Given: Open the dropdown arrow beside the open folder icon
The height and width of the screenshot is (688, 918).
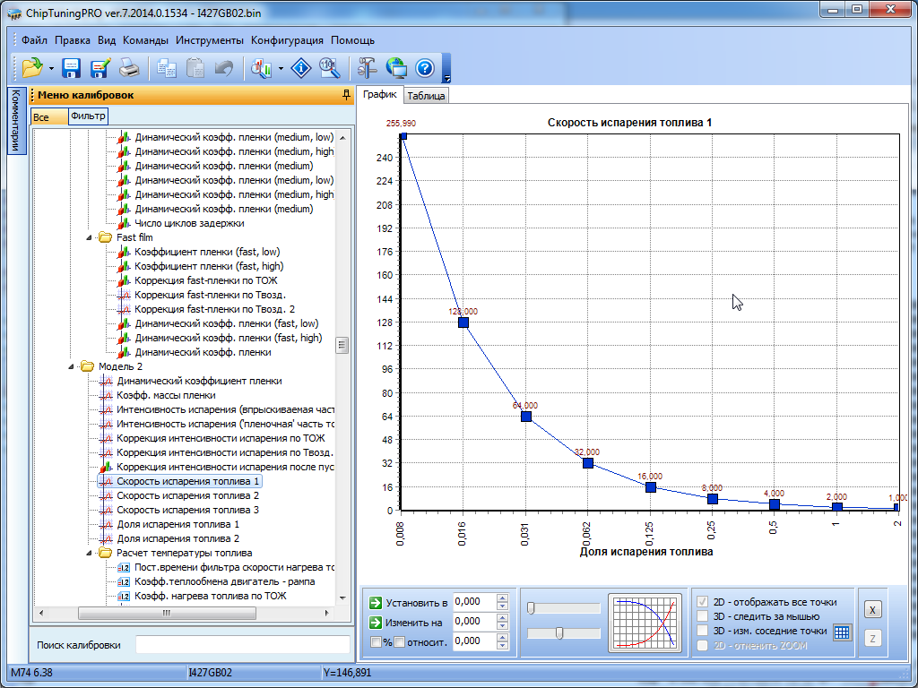Looking at the screenshot, I should tap(52, 68).
